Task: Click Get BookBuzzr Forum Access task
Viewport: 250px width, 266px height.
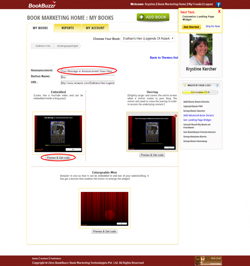Action: click(199, 132)
